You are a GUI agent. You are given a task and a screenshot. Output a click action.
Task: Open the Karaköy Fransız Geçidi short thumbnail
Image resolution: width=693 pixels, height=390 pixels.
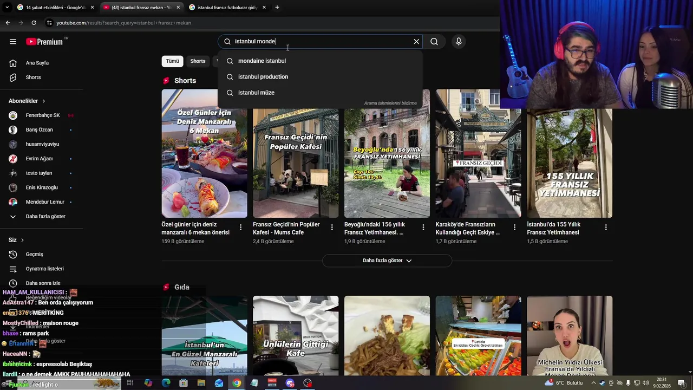click(x=479, y=153)
